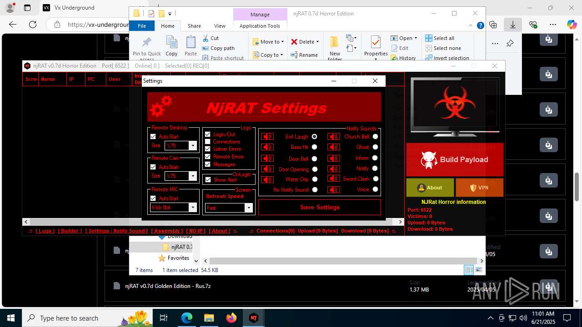The width and height of the screenshot is (582, 327).
Task: Play the Evil Laugh sound preview
Action: coord(267,136)
